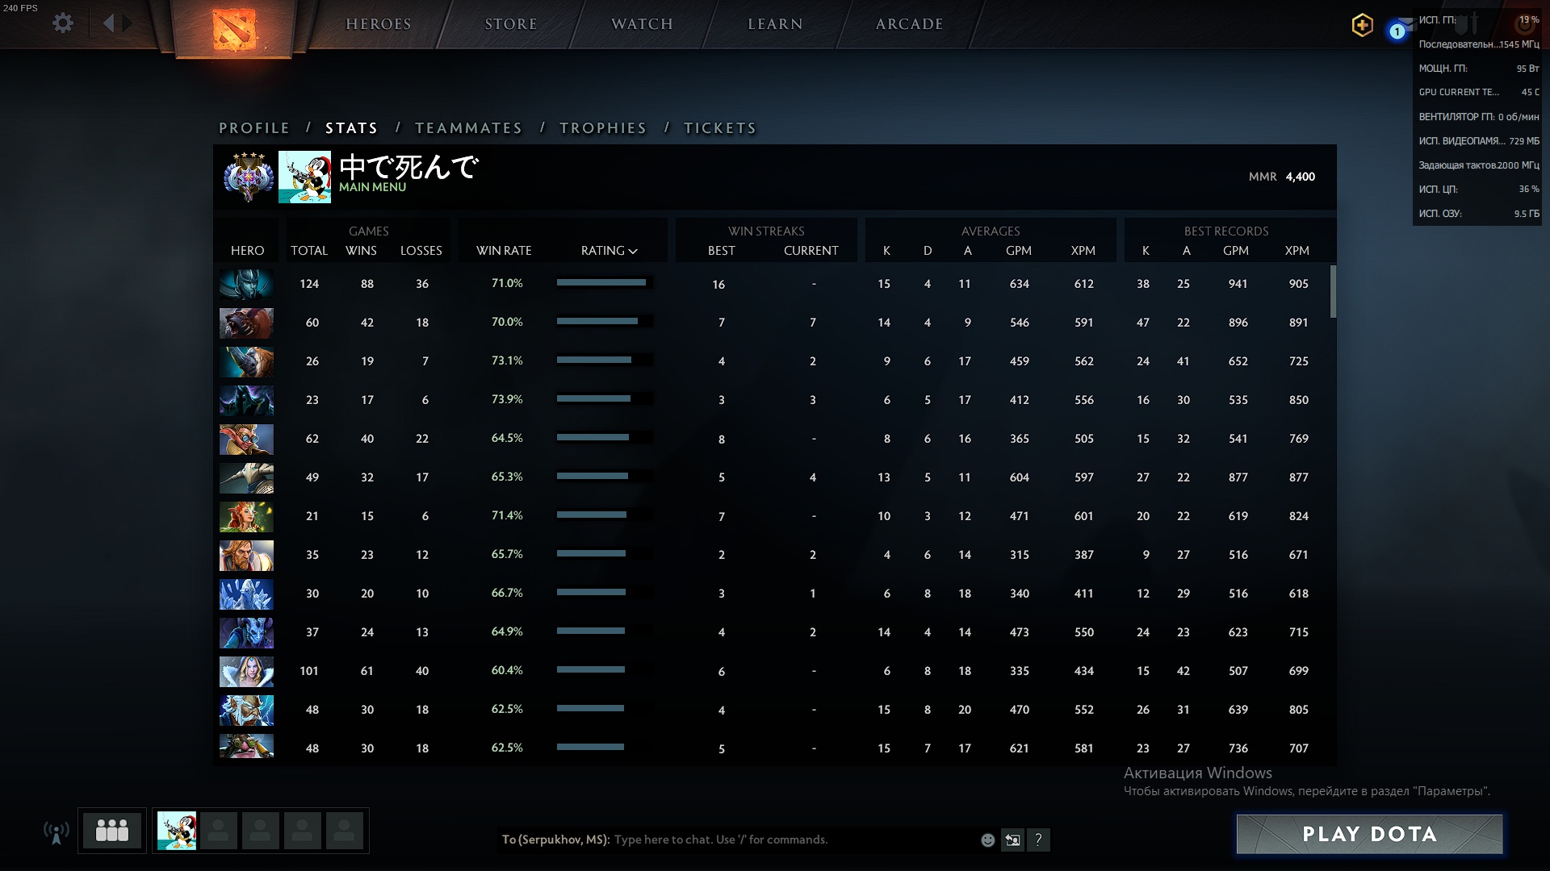This screenshot has height=871, width=1550.
Task: Open the Heroes menu
Action: click(379, 24)
